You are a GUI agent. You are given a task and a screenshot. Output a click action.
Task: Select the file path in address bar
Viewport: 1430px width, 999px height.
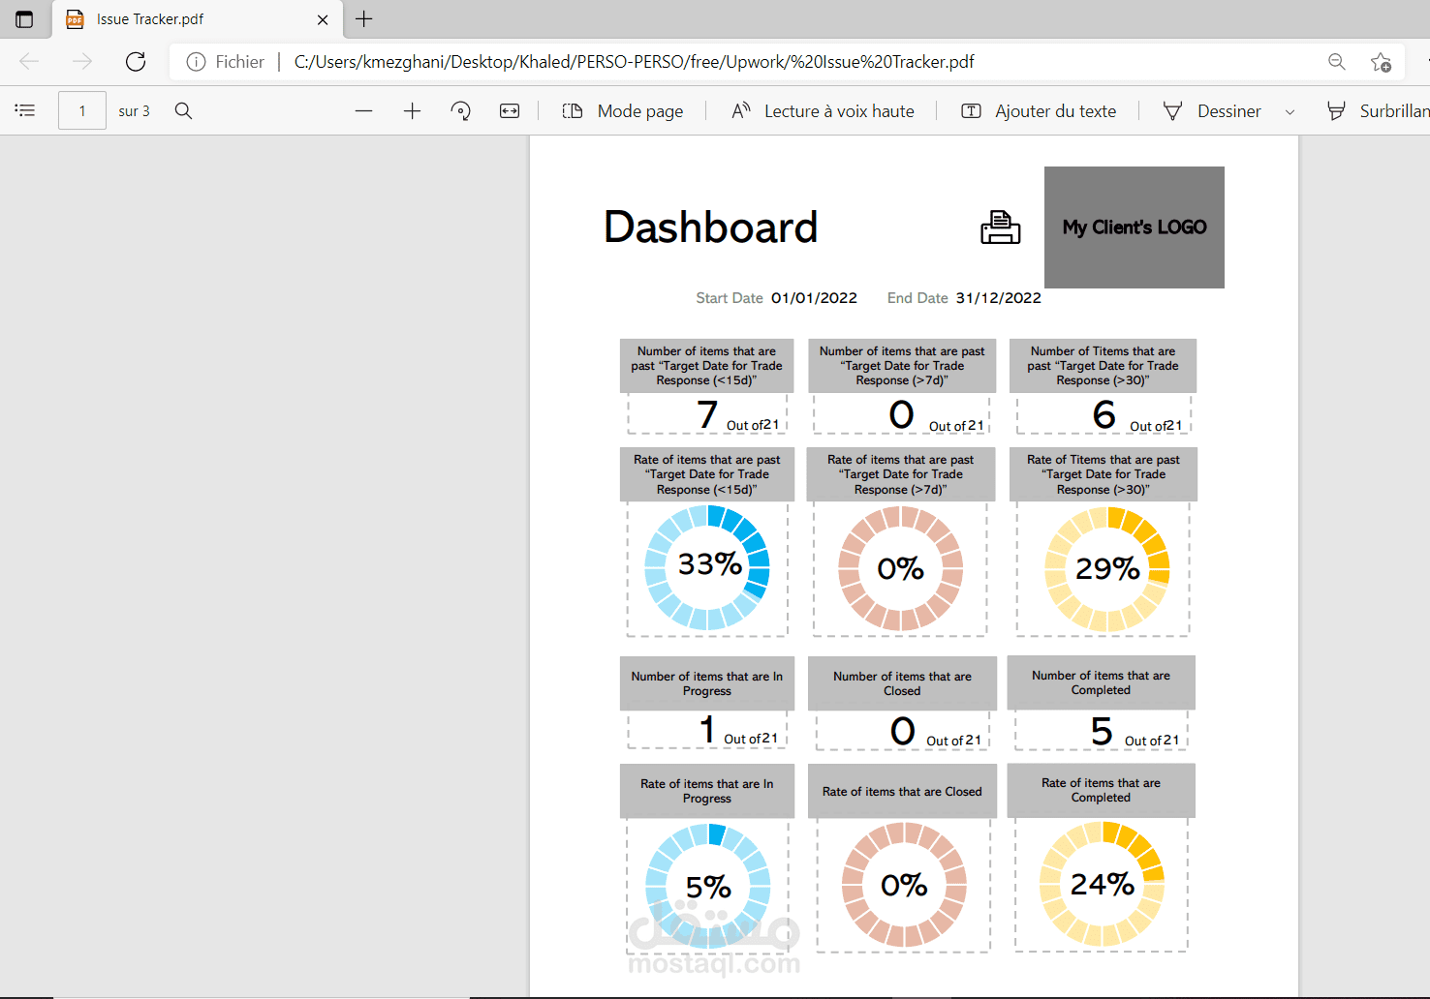(x=634, y=62)
